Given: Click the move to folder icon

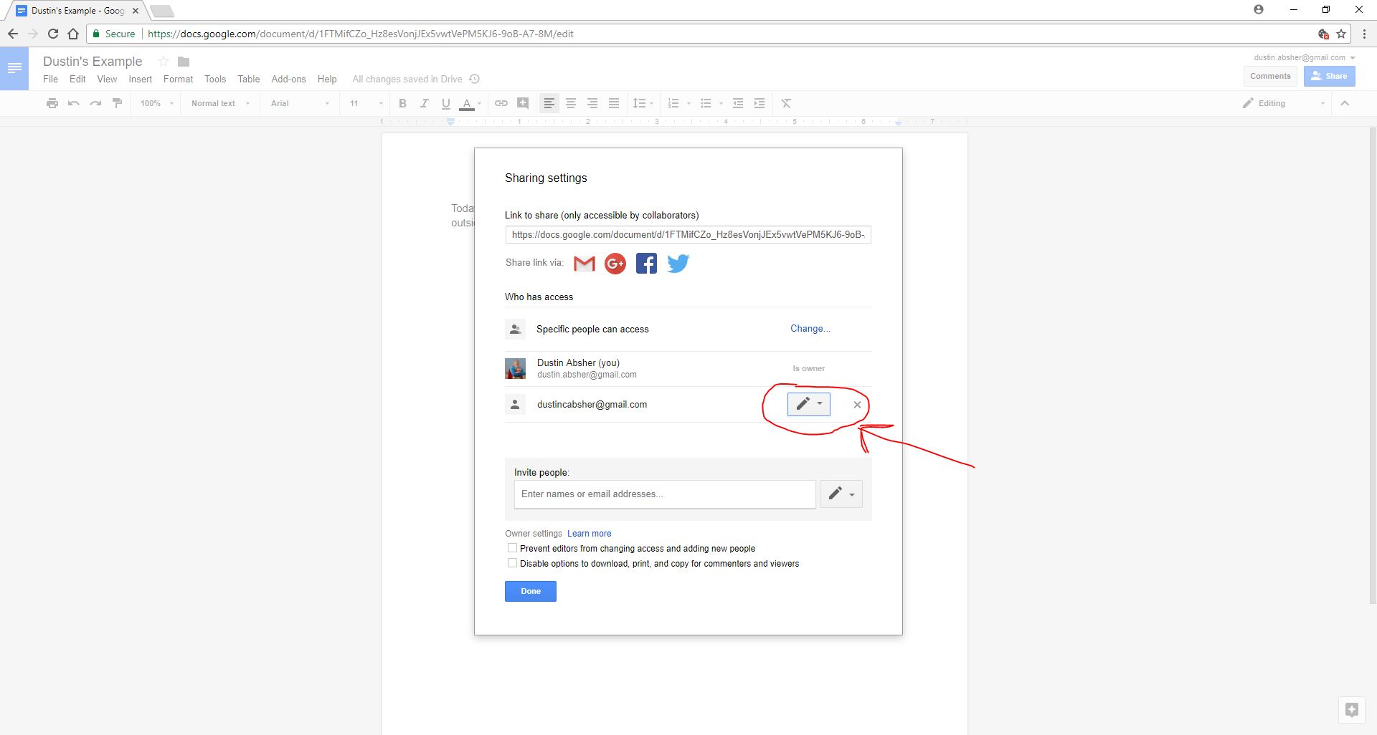Looking at the screenshot, I should click(184, 62).
